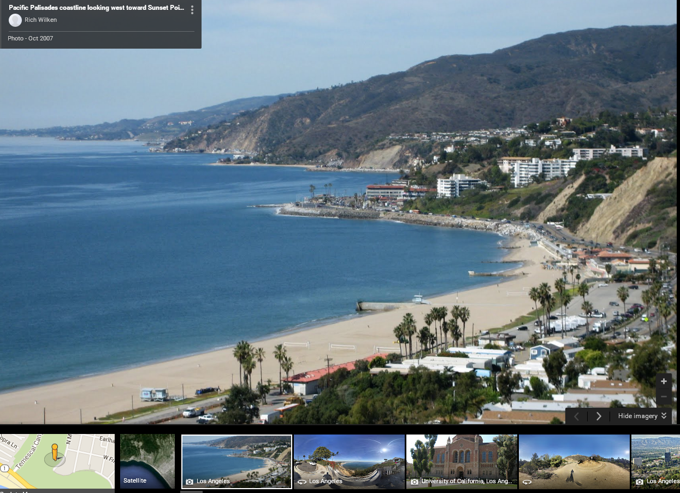The image size is (680, 493).
Task: Collapse the imagery bar with the double chevron
Action: click(663, 416)
